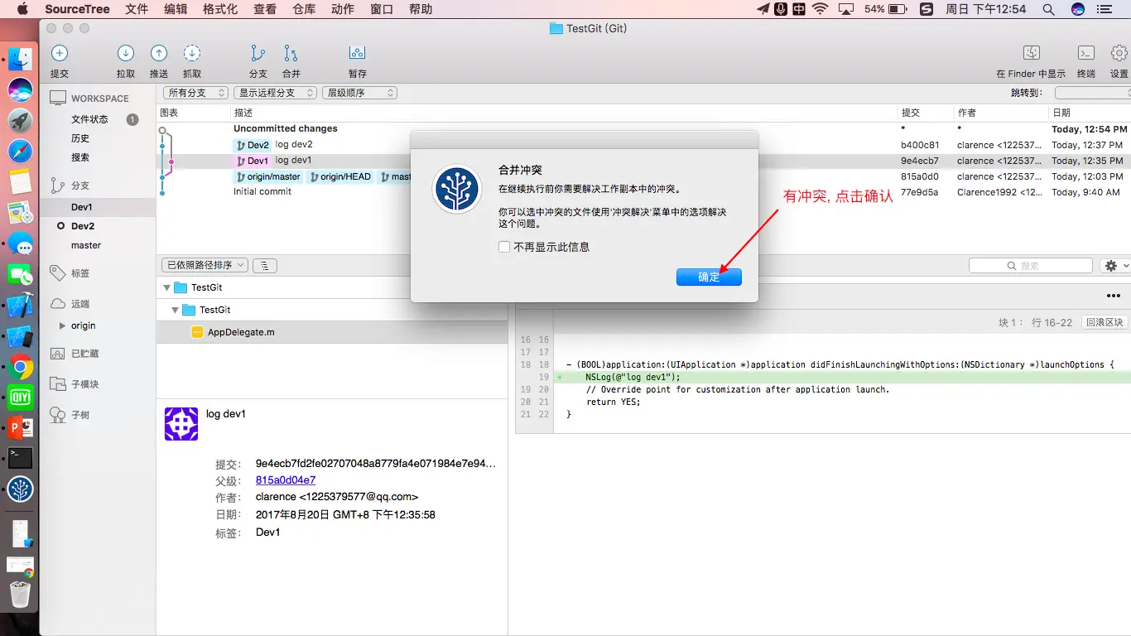Viewport: 1131px width, 636px height.
Task: Select the master branch in sidebar
Action: click(98, 245)
